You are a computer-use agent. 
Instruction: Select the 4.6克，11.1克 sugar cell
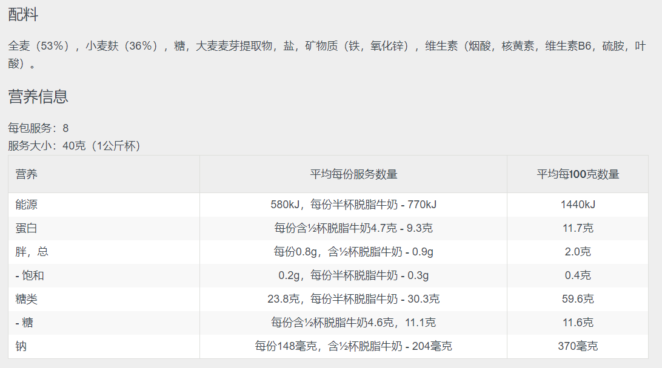point(354,323)
